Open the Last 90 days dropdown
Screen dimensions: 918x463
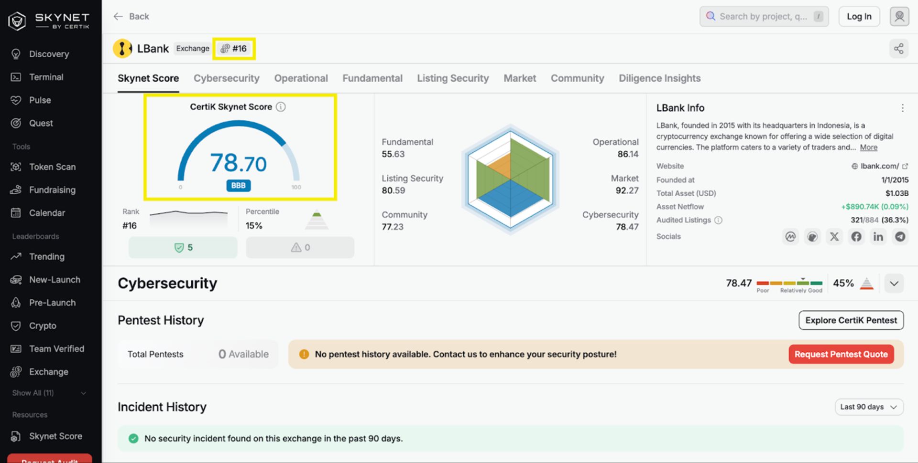(868, 407)
